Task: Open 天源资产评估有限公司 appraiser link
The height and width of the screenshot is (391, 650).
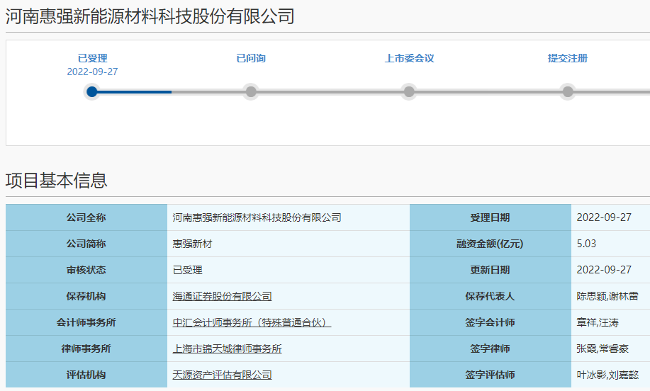Action: [x=222, y=375]
